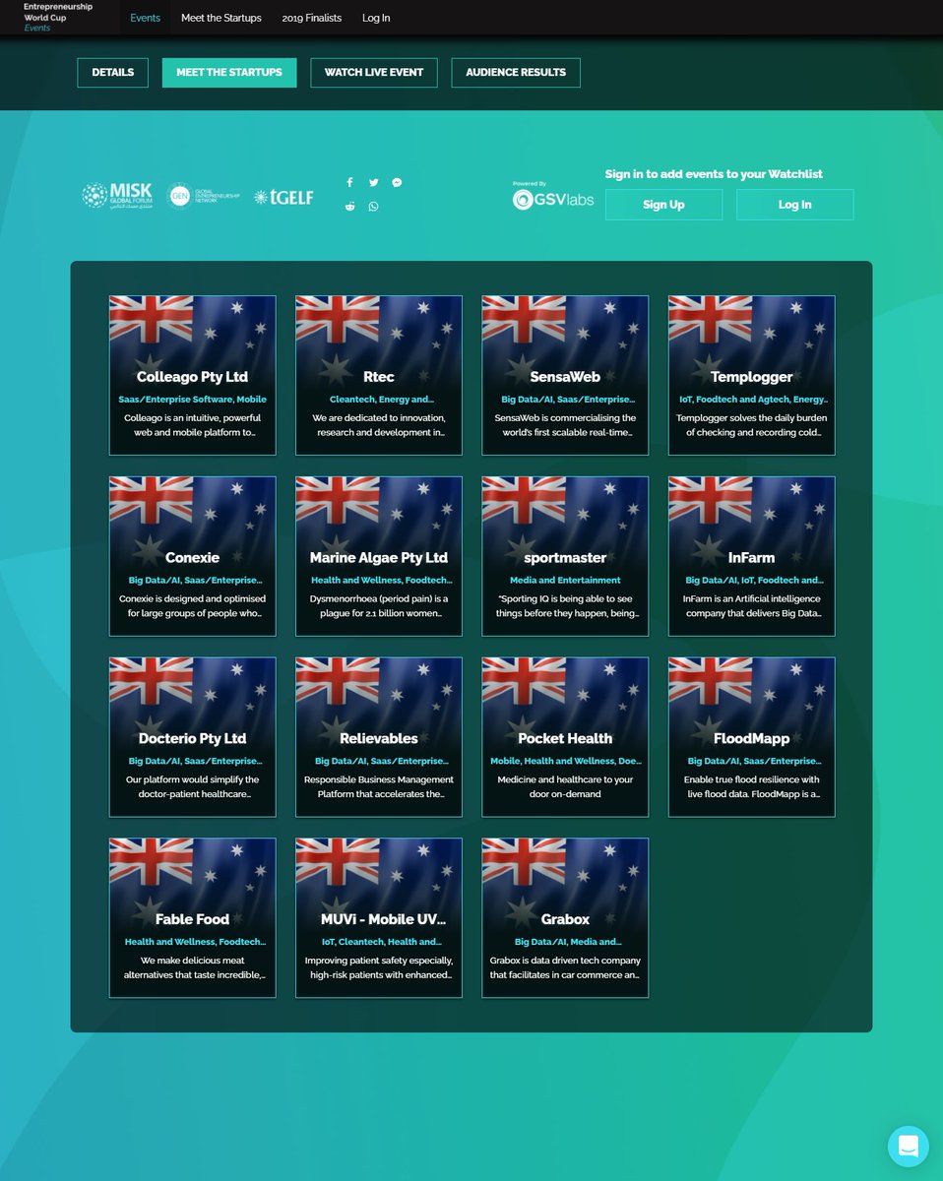Click the GSVlabs logo
This screenshot has height=1181, width=943.
click(552, 199)
